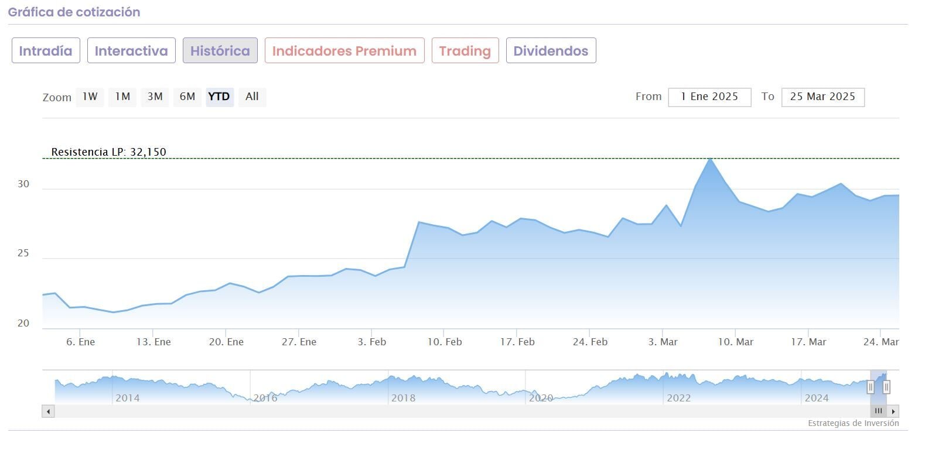Click navigator scrollbar left arrow

click(48, 411)
